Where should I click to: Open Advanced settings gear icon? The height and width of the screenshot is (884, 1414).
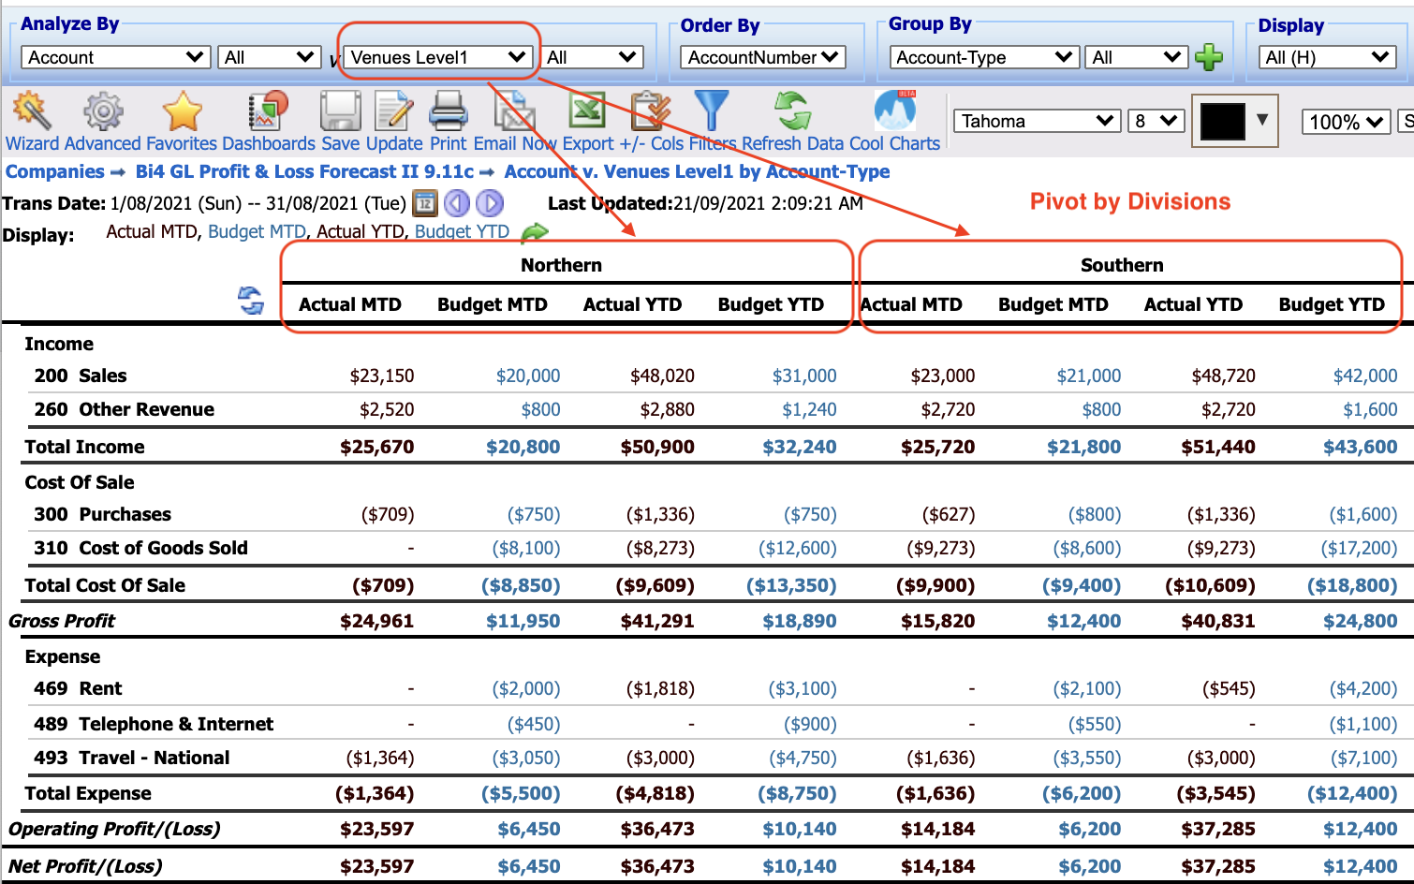(103, 110)
